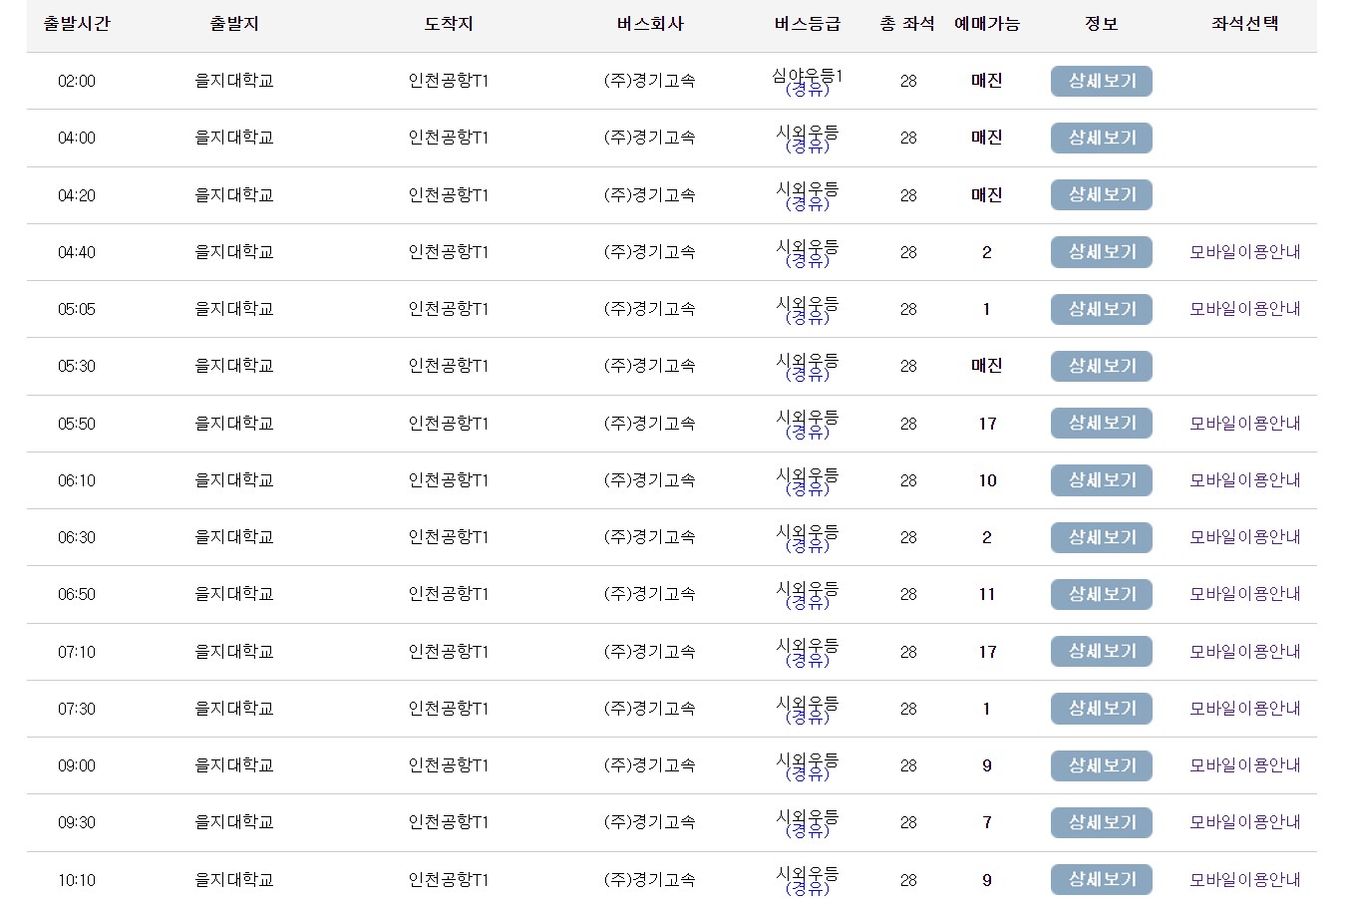
Task: Open 모바일이용안내 link for 04:40 bus
Action: pos(1245,252)
